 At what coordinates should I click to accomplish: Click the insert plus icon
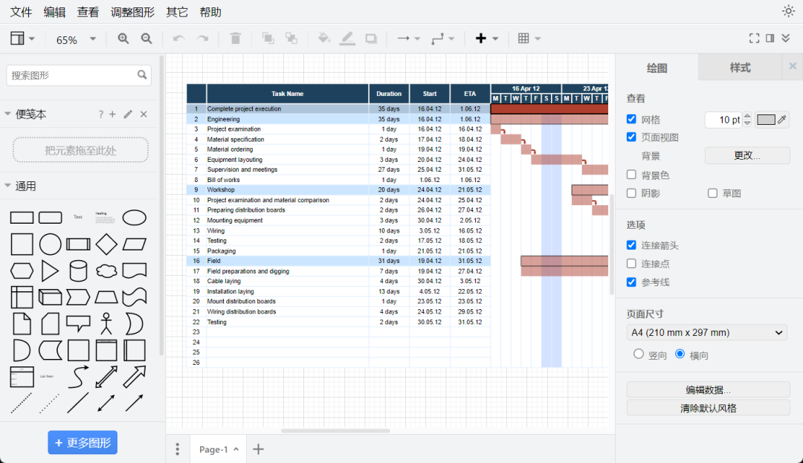pyautogui.click(x=480, y=39)
